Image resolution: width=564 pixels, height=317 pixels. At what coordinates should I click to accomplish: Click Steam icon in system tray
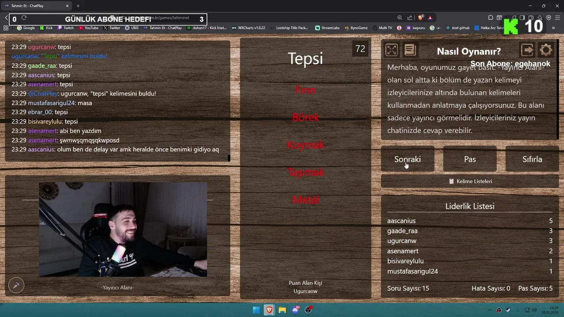click(x=508, y=310)
